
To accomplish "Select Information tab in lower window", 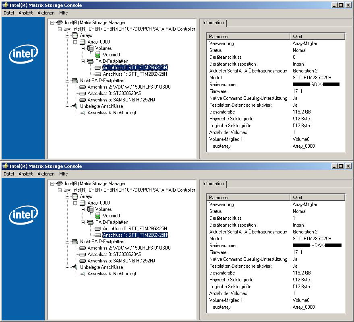I will click(213, 184).
